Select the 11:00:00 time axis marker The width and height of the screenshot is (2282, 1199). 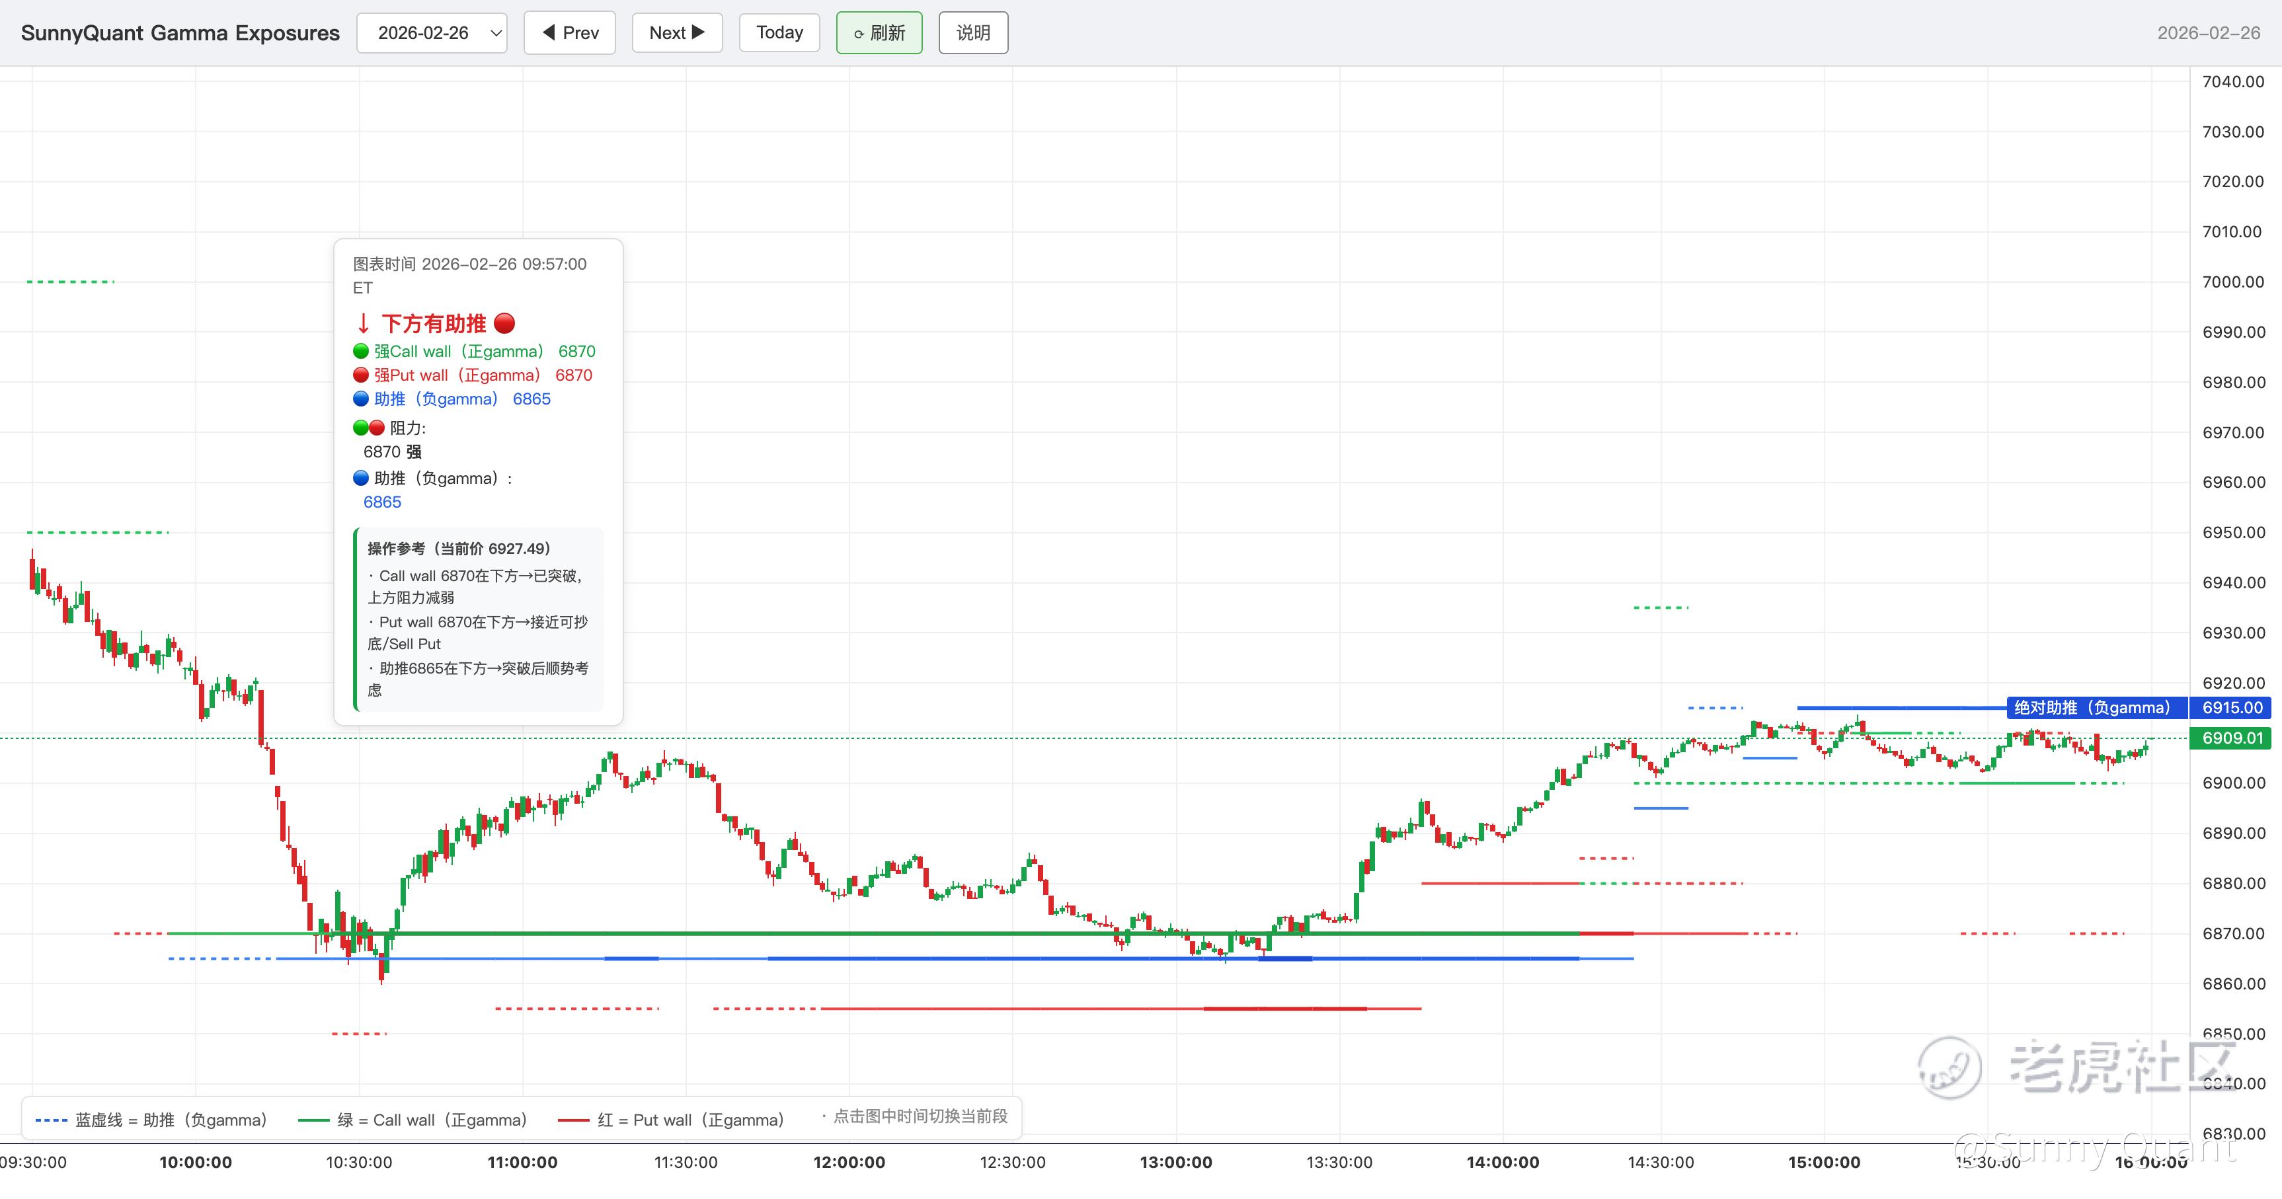[522, 1162]
